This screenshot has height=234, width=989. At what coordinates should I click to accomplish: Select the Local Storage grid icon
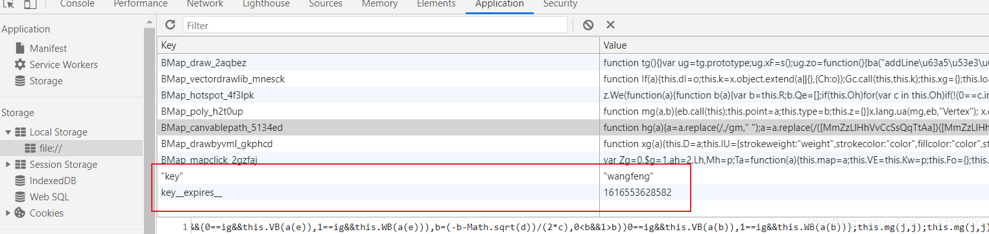coord(20,132)
